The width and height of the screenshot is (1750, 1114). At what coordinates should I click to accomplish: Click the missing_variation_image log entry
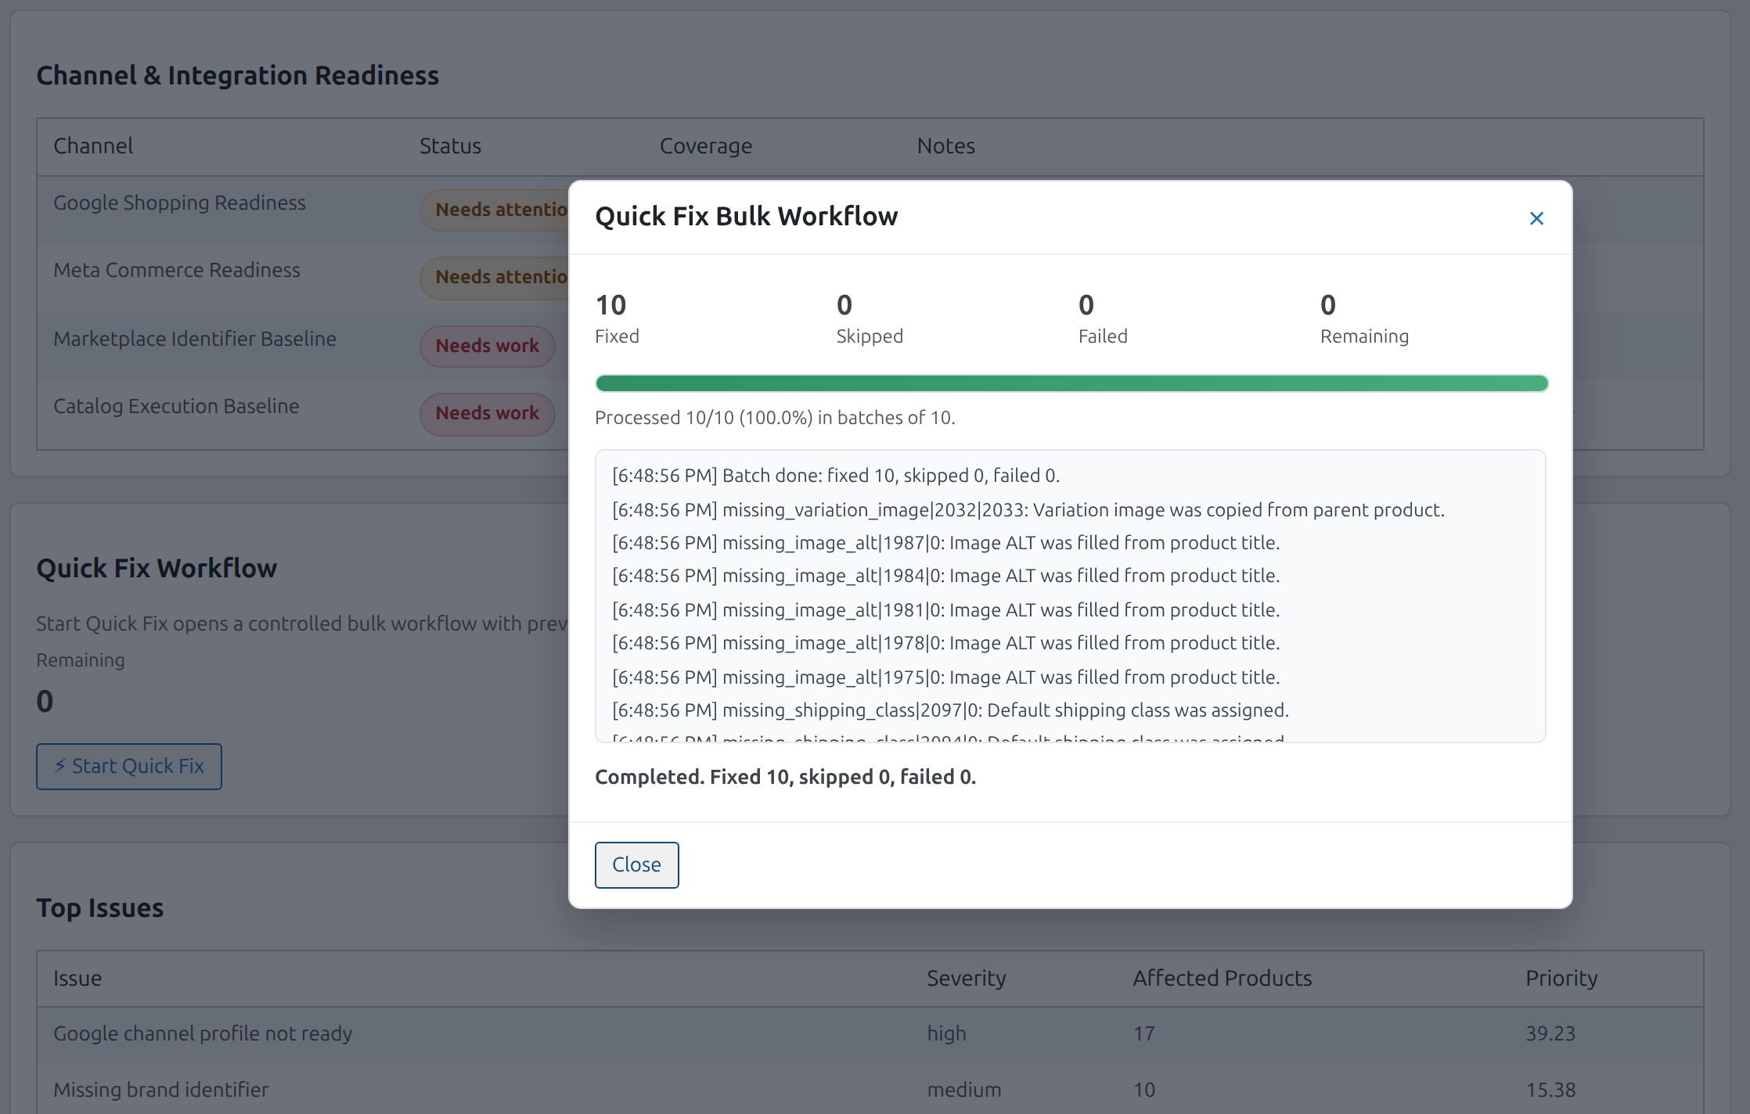(1028, 510)
